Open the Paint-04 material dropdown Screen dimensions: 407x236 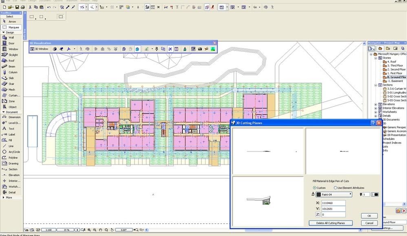334,195
